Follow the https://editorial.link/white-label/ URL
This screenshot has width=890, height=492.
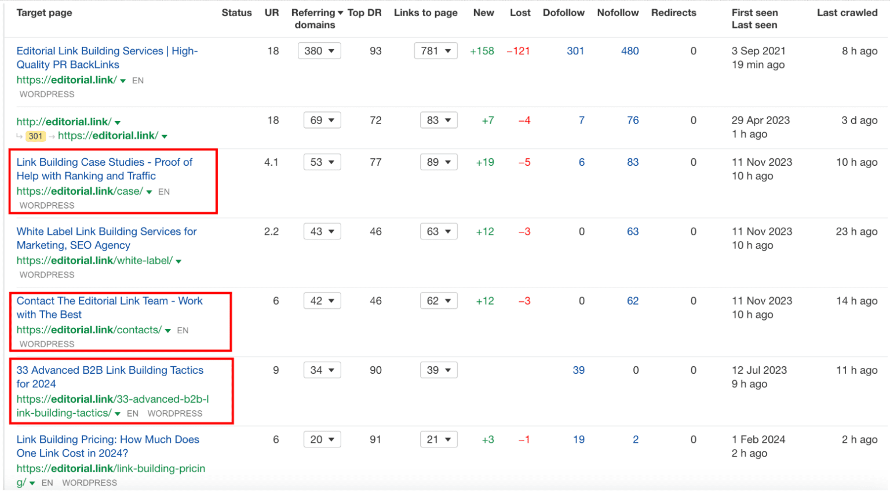coord(94,261)
